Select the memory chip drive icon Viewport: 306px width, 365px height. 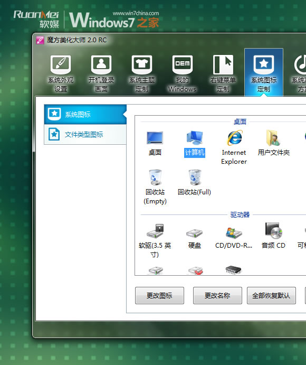[233, 270]
